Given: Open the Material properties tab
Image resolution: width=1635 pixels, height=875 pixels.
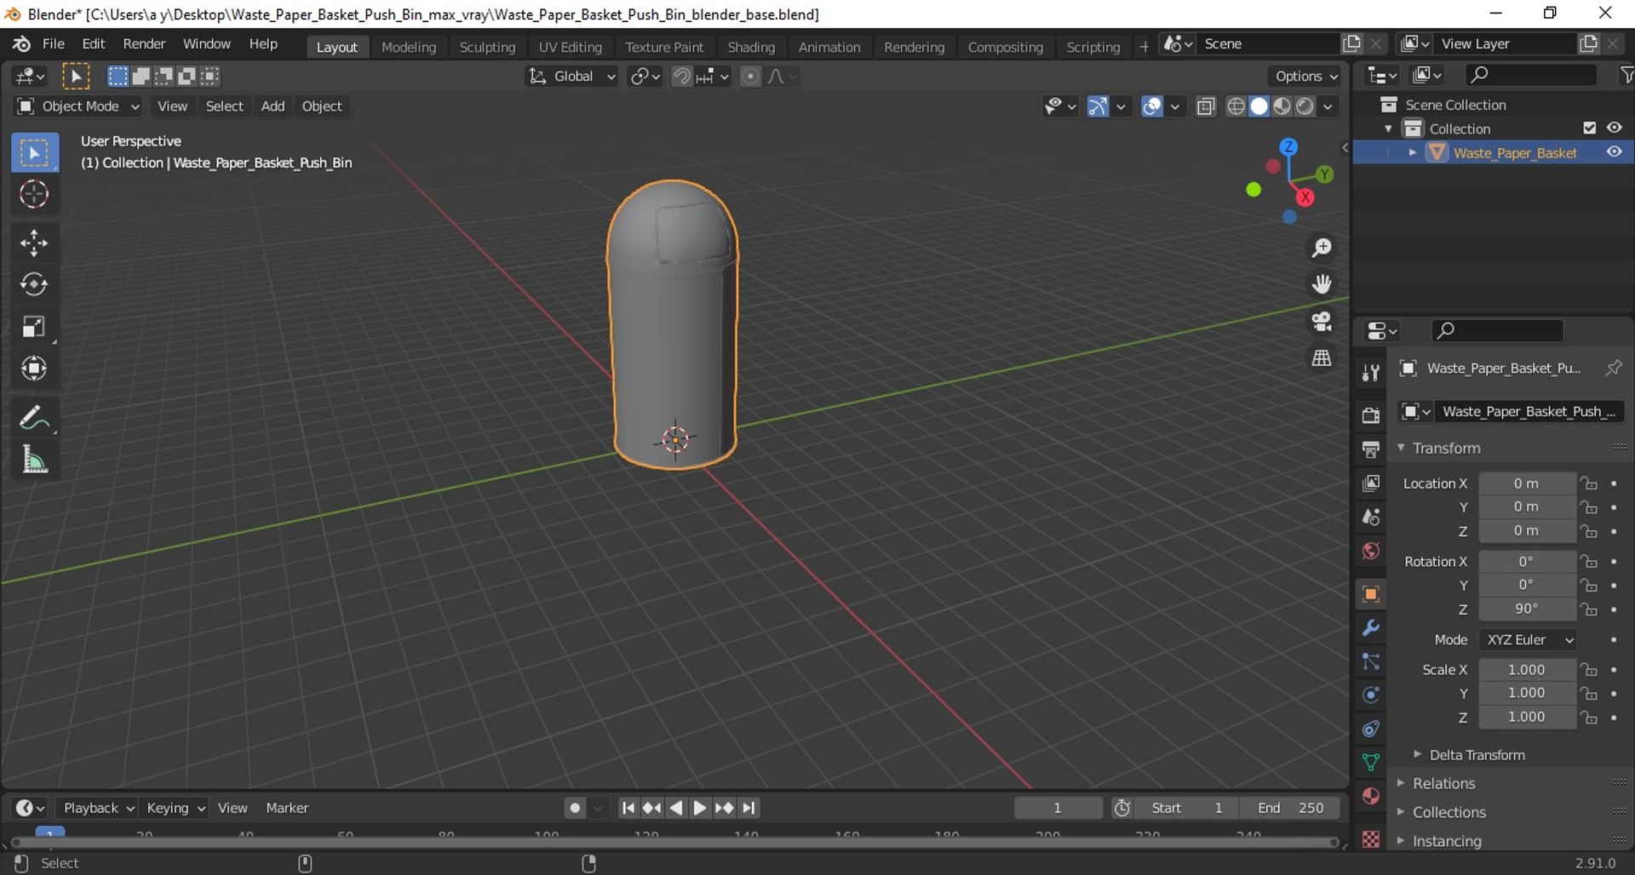Looking at the screenshot, I should pyautogui.click(x=1370, y=796).
